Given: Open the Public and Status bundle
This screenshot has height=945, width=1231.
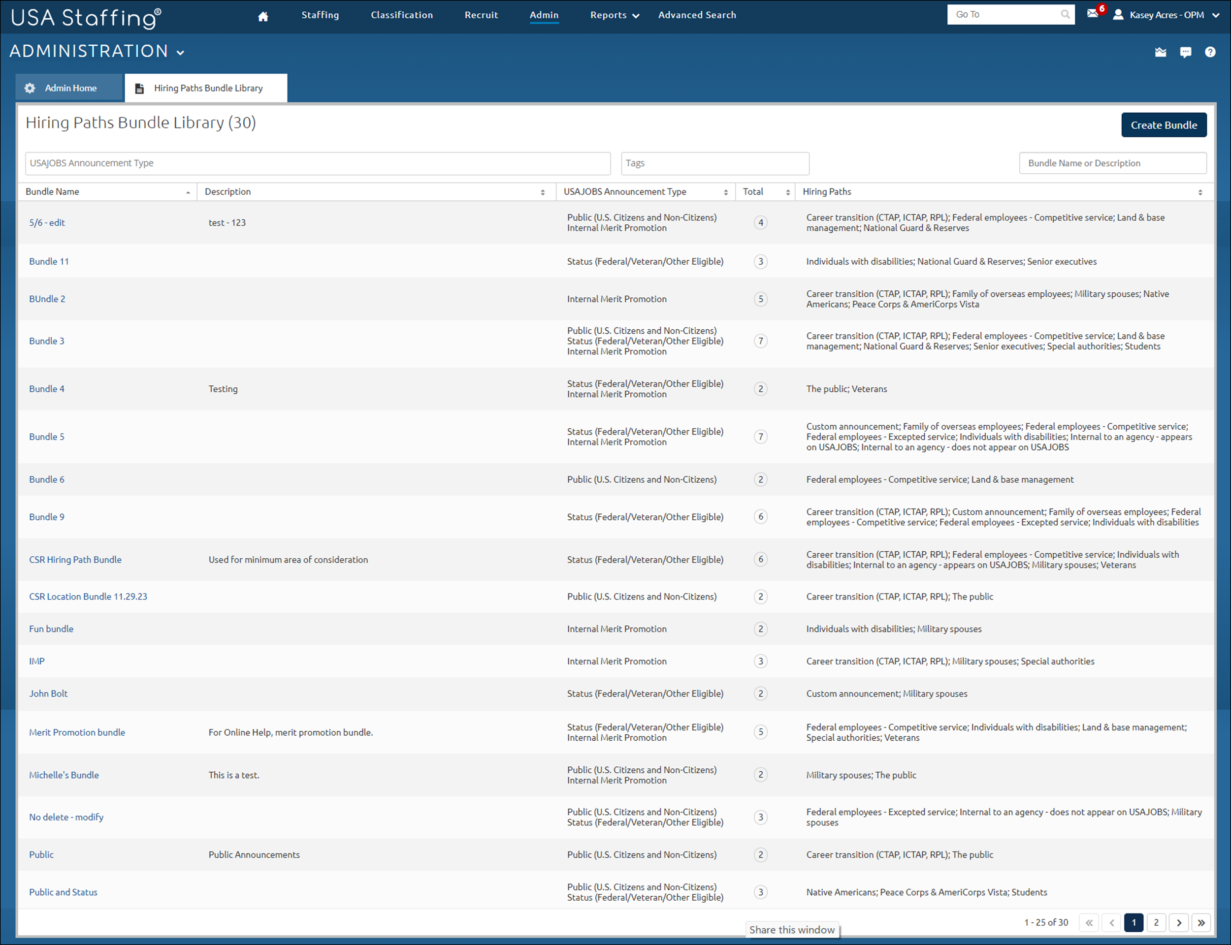Looking at the screenshot, I should 63,893.
